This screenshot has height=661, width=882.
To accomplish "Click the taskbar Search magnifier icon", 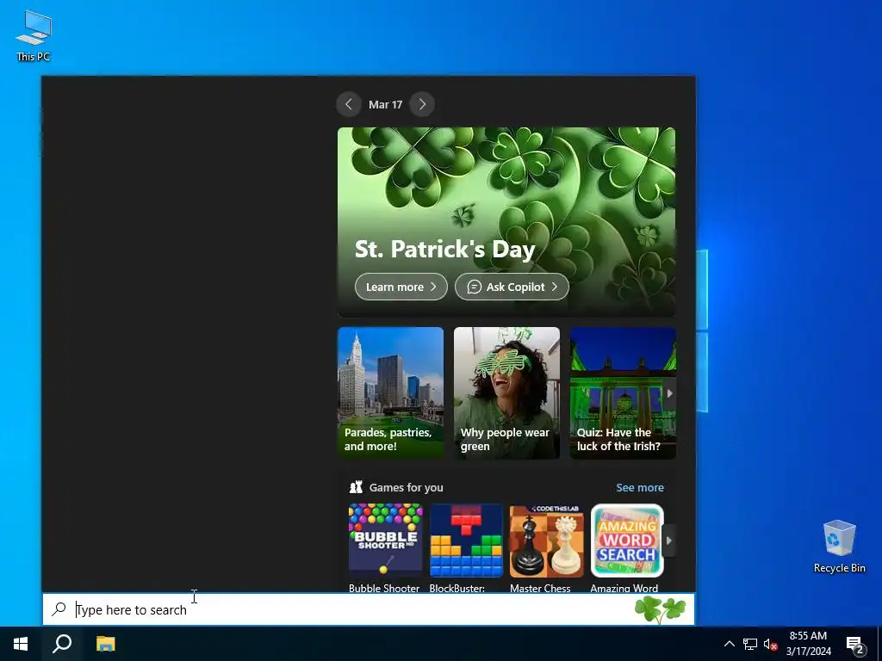I will [x=62, y=644].
